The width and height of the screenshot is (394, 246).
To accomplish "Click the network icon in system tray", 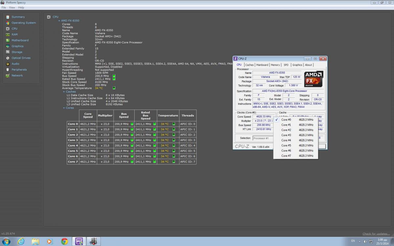I will [371, 241].
